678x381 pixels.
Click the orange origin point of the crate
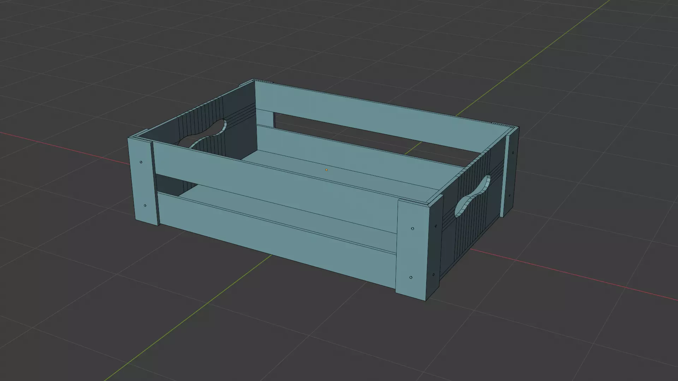tap(326, 170)
